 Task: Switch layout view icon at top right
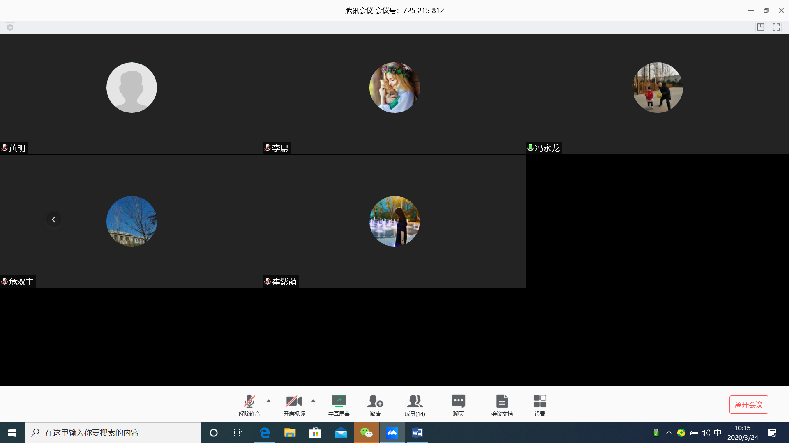point(761,27)
